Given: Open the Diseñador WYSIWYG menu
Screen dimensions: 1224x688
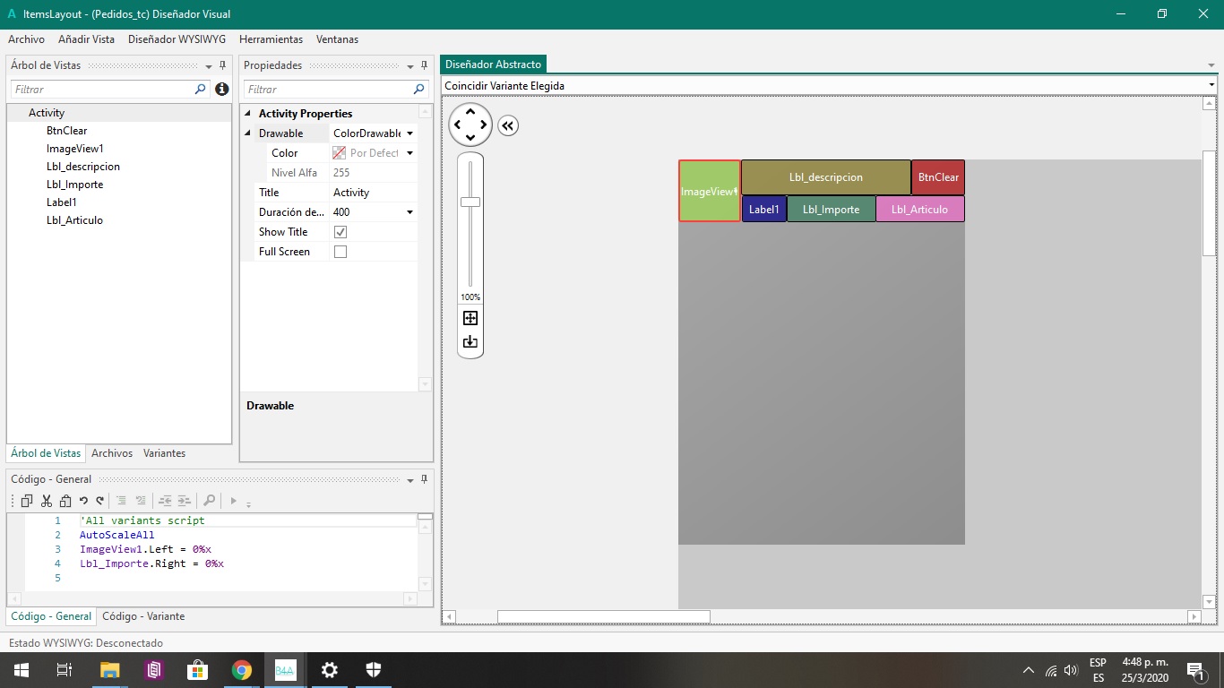Looking at the screenshot, I should tap(177, 39).
